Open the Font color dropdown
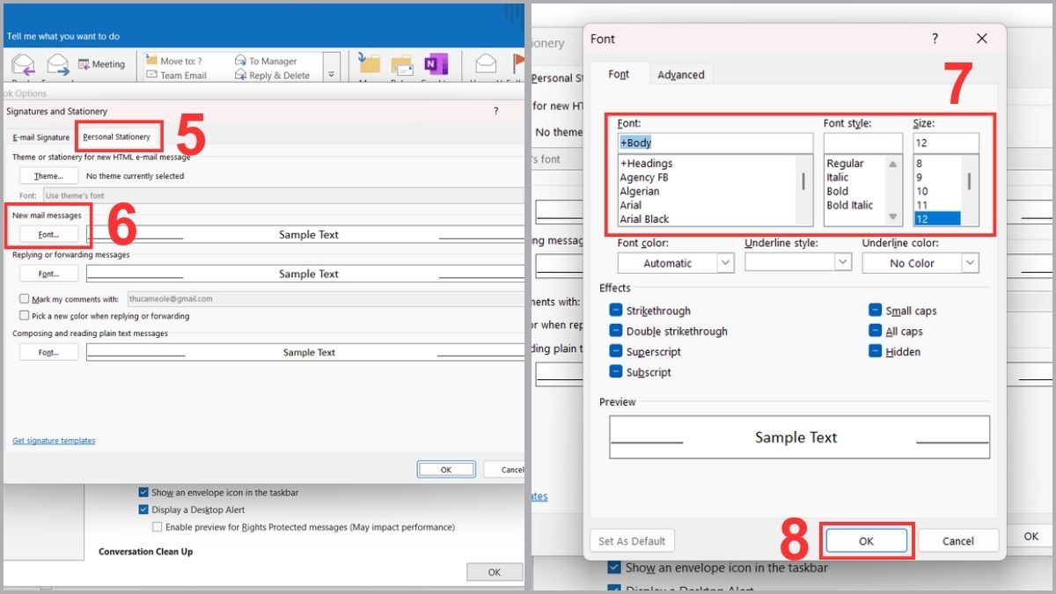Screen dimensions: 1056x594 click(675, 263)
